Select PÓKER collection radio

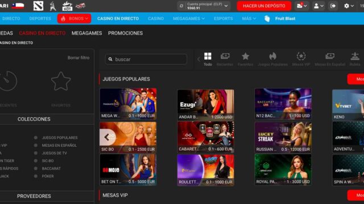click(x=35, y=176)
